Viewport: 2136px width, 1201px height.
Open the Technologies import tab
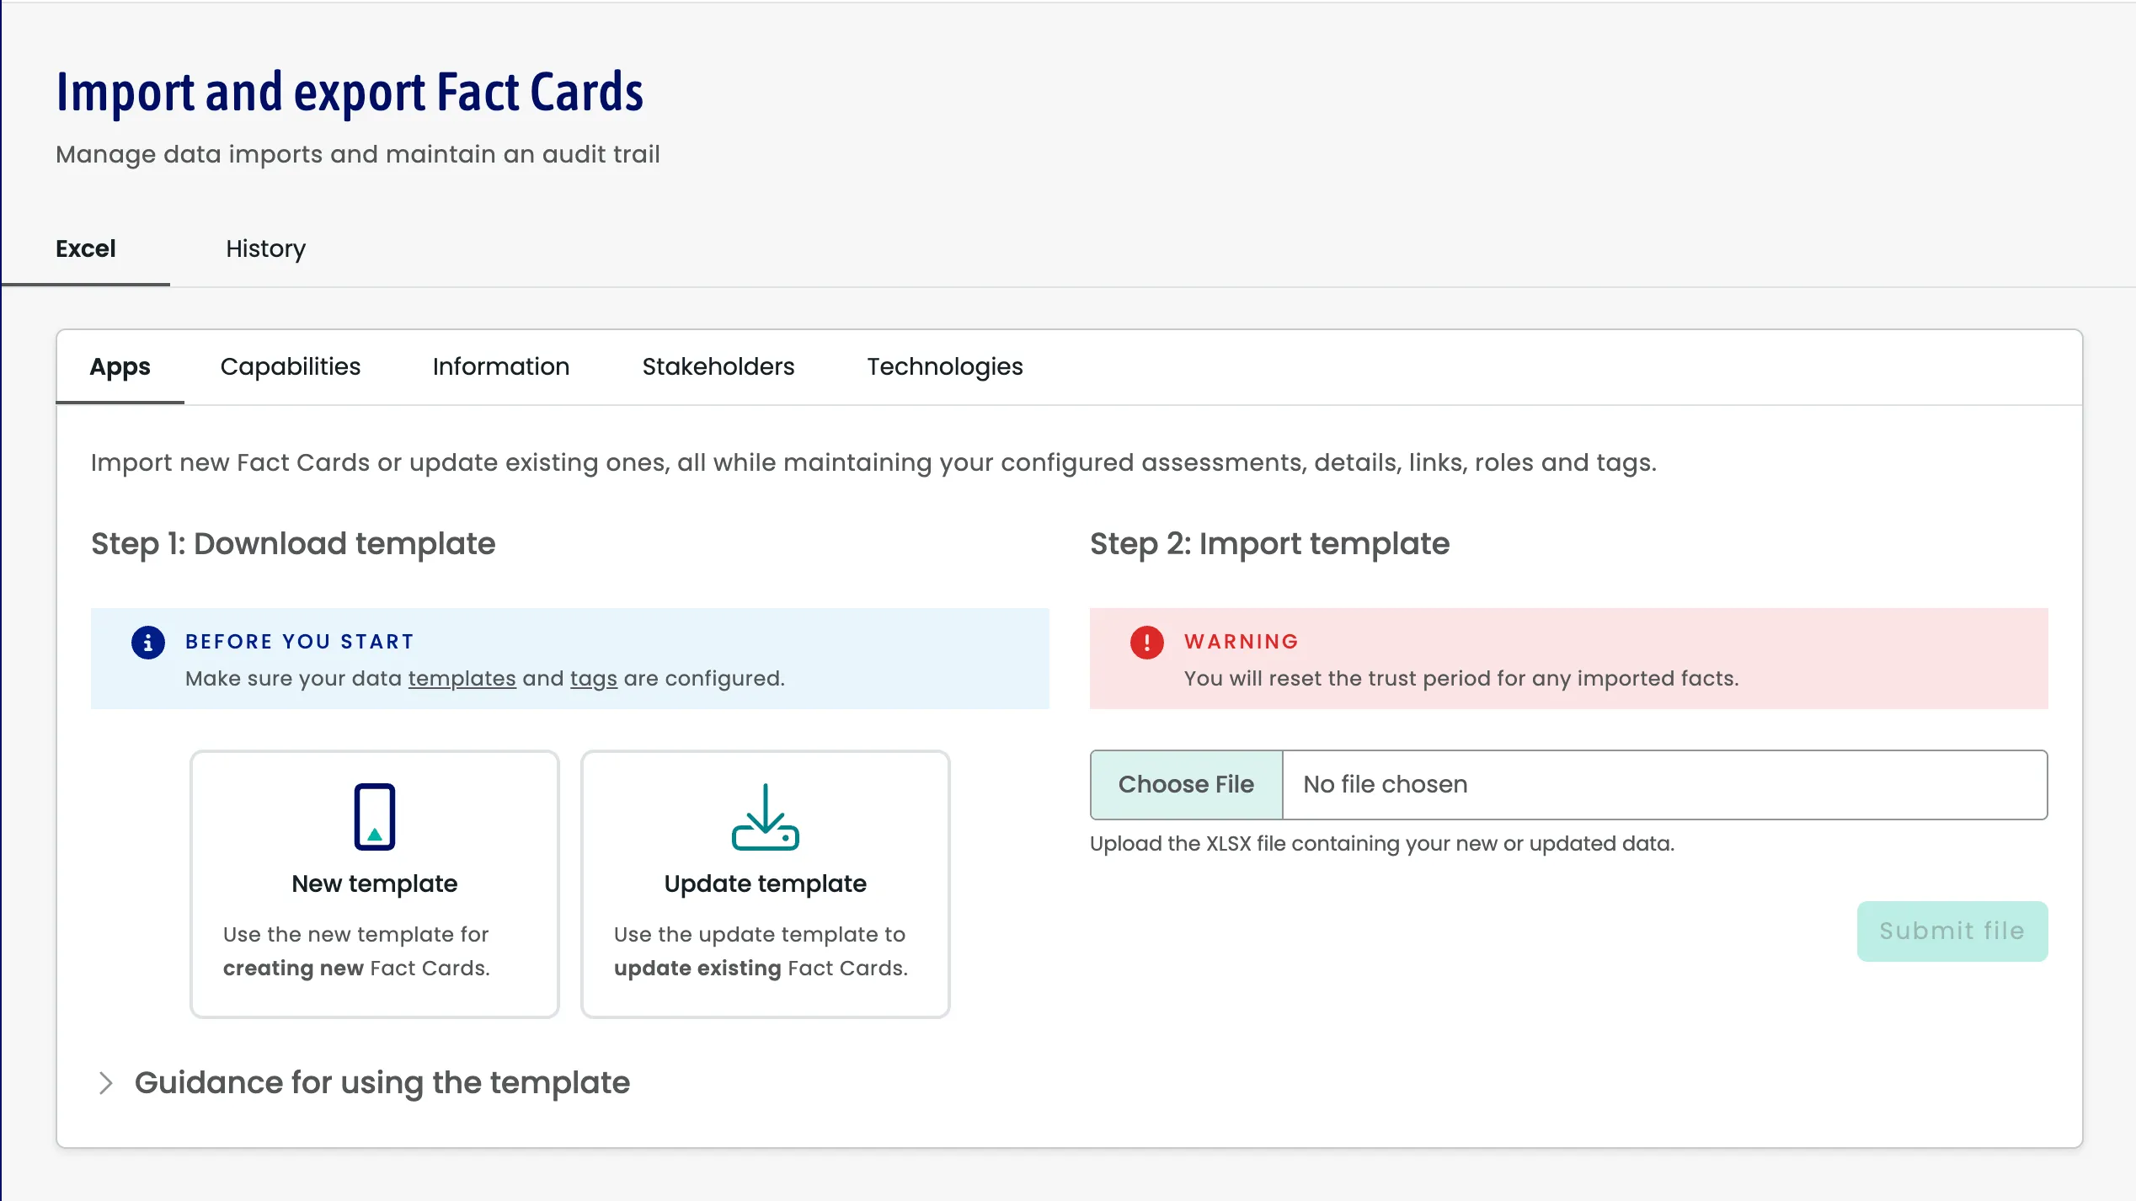click(x=945, y=366)
